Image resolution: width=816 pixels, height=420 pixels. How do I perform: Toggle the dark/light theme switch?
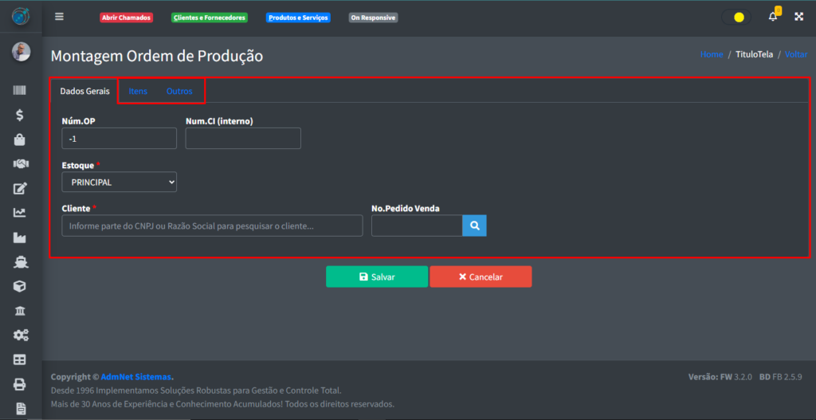736,17
